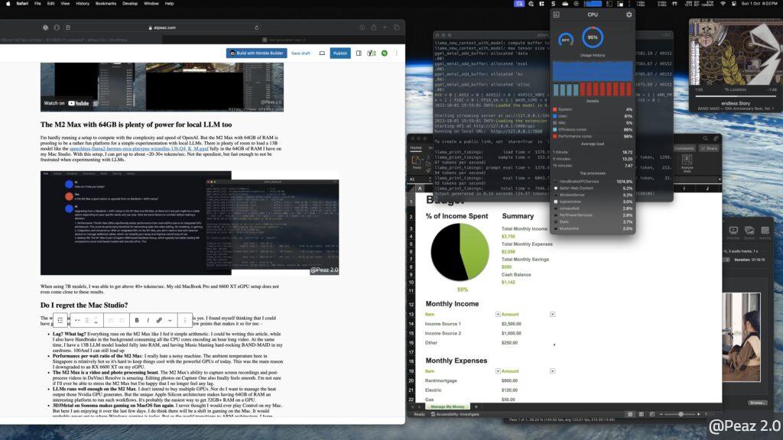Click Watch on YouTube in embedded video
The height and width of the screenshot is (440, 783).
67,103
